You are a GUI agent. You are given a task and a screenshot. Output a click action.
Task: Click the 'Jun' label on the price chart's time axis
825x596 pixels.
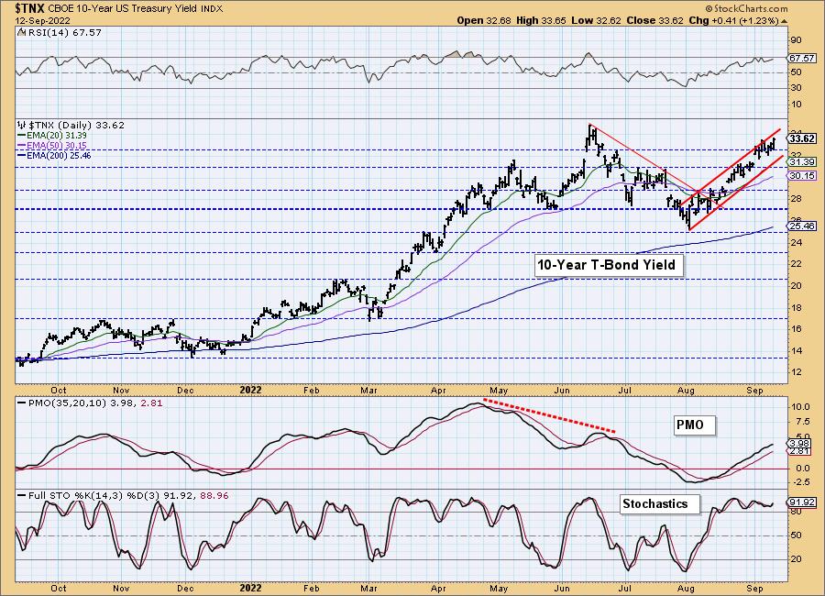(563, 390)
